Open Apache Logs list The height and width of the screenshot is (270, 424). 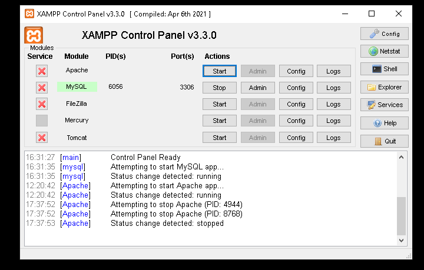[334, 71]
